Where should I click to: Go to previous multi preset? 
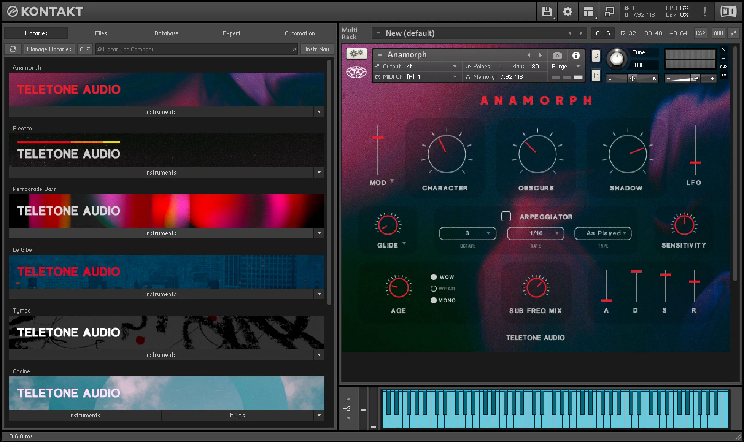point(570,33)
